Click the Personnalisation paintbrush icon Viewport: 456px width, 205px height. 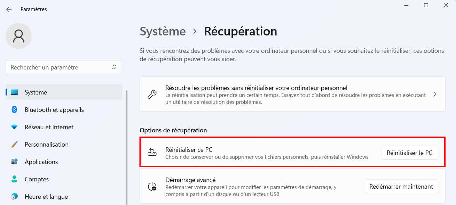point(14,145)
